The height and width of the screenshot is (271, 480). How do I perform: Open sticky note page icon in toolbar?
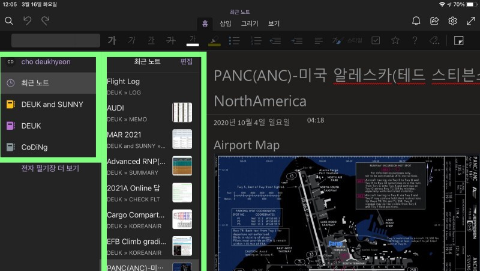458,40
